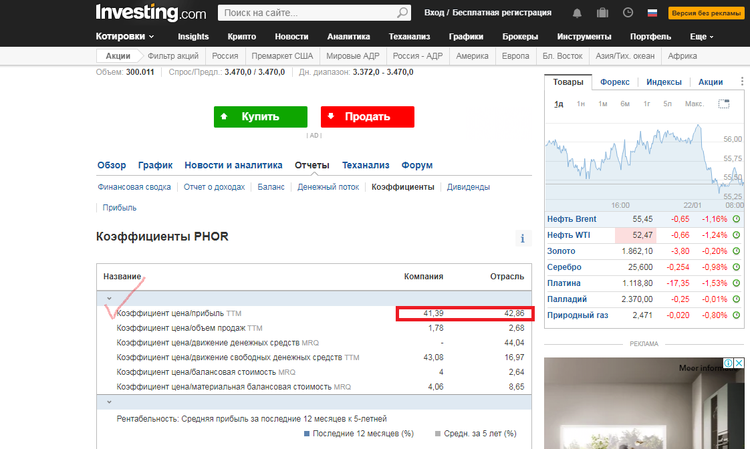Open the notifications bell icon

point(578,13)
